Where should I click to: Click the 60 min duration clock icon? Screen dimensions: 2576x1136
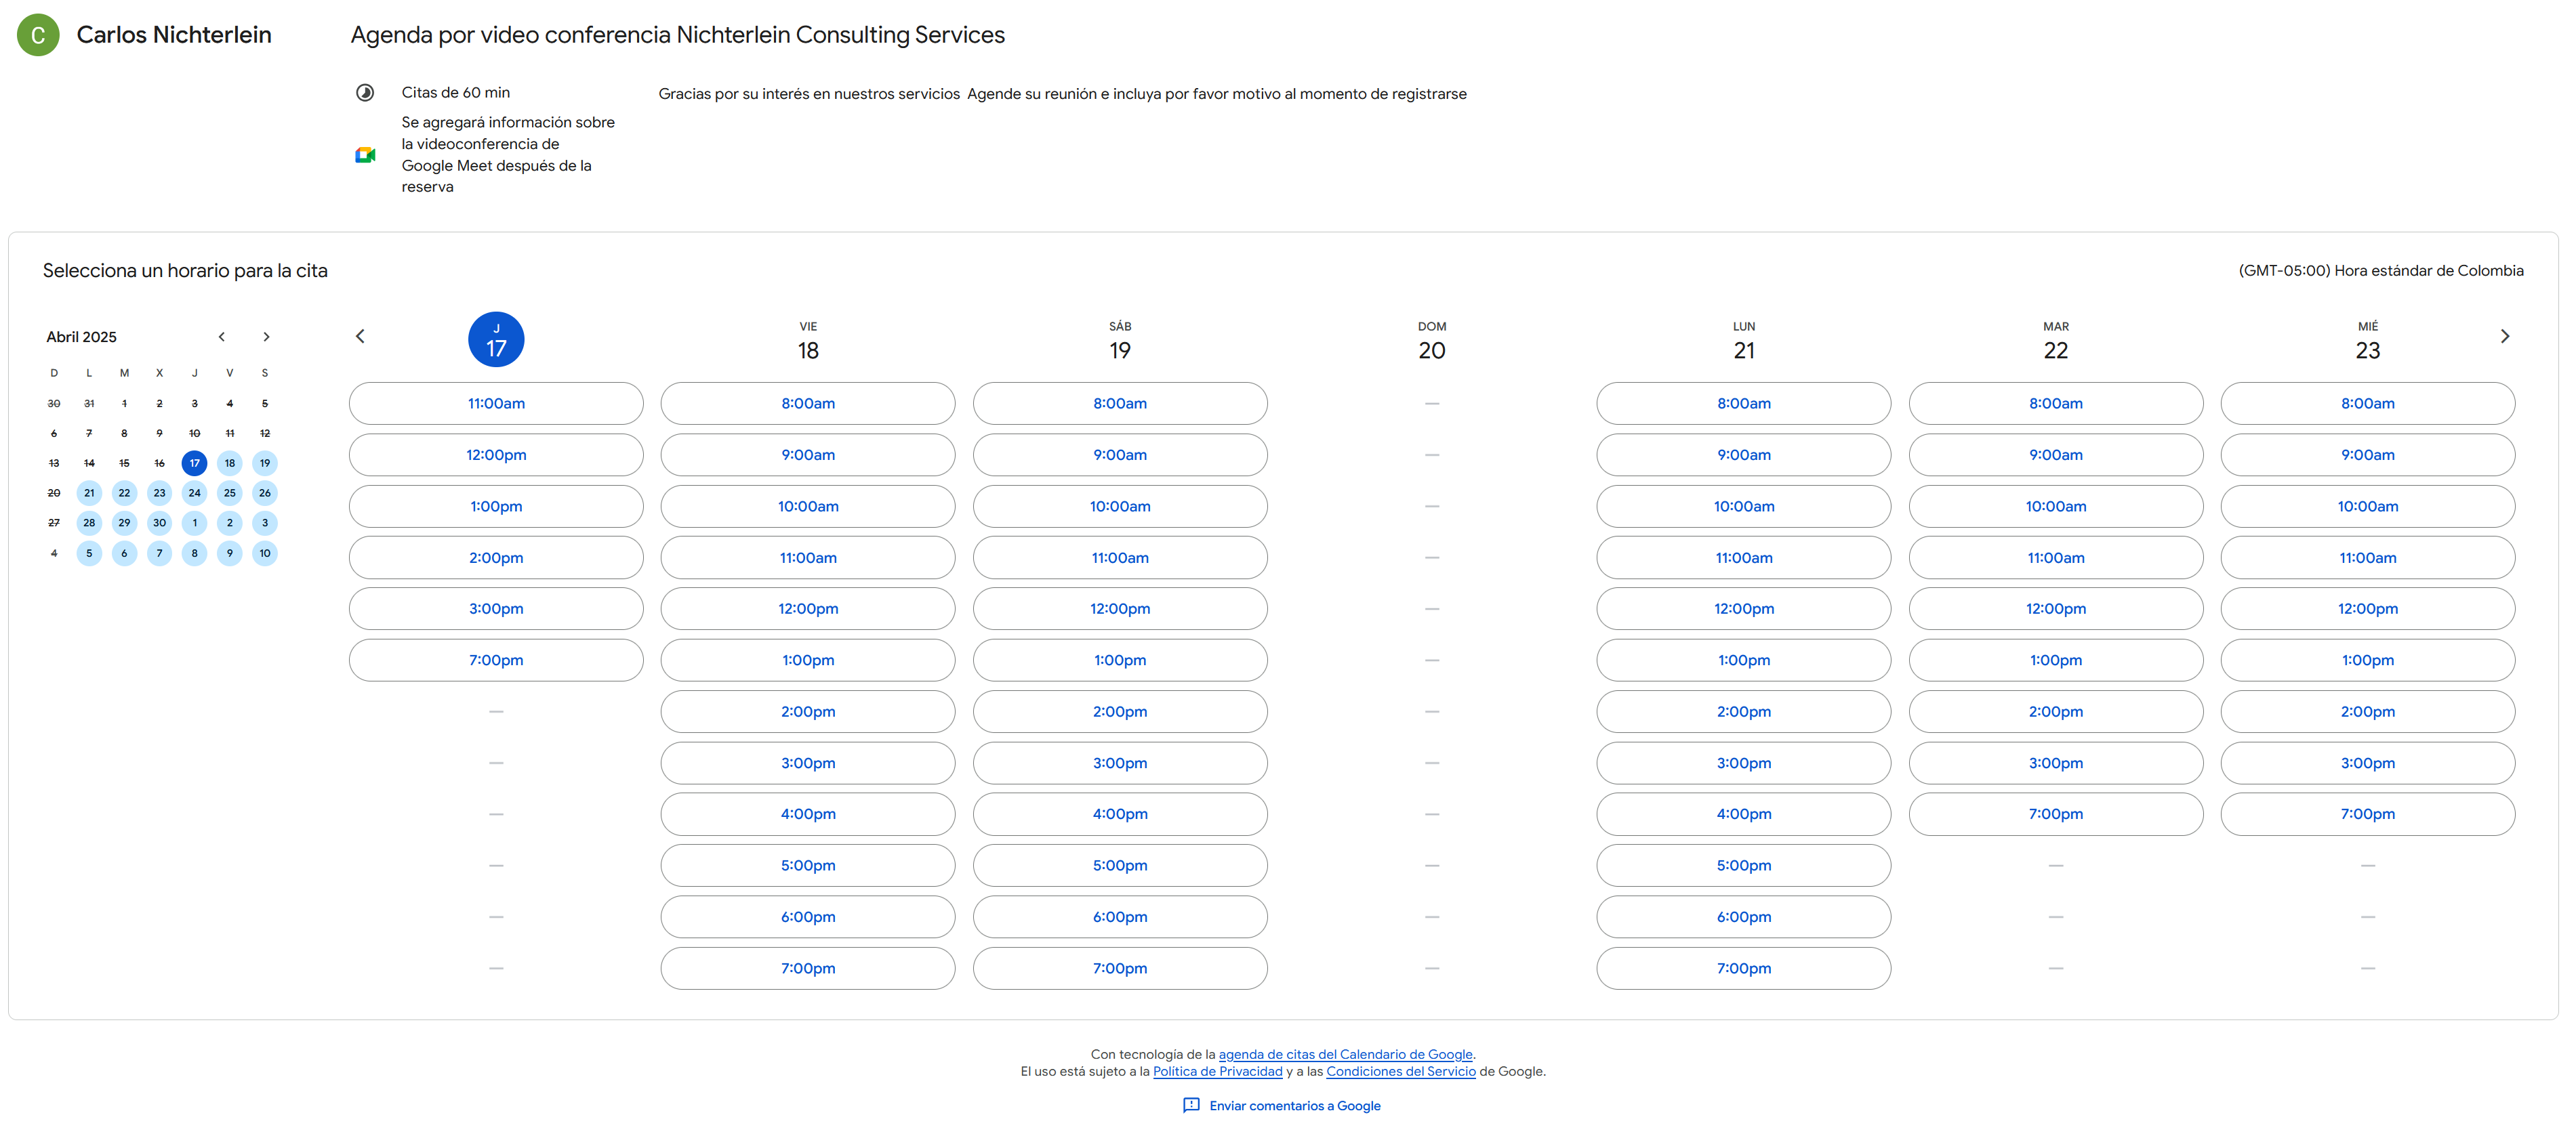(x=365, y=93)
